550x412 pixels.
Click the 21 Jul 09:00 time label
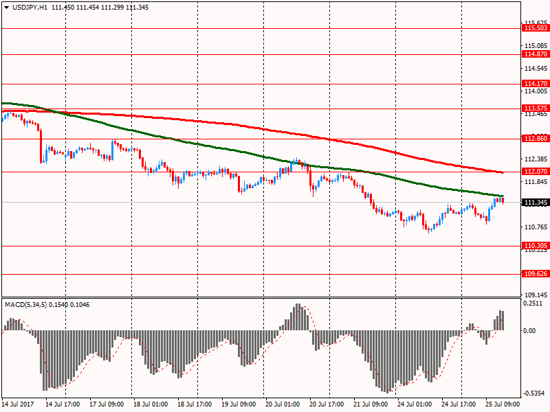[x=371, y=404]
